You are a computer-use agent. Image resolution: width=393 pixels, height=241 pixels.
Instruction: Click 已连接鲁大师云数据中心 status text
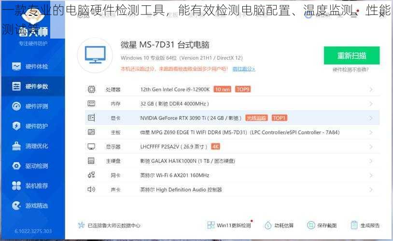114,226
